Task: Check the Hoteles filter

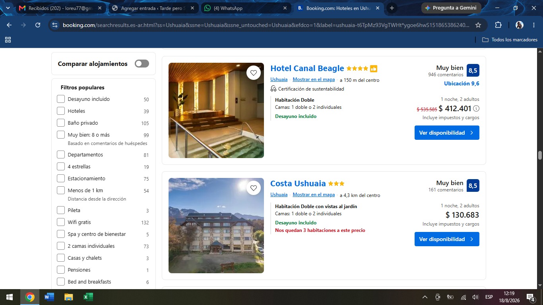Action: [x=61, y=111]
